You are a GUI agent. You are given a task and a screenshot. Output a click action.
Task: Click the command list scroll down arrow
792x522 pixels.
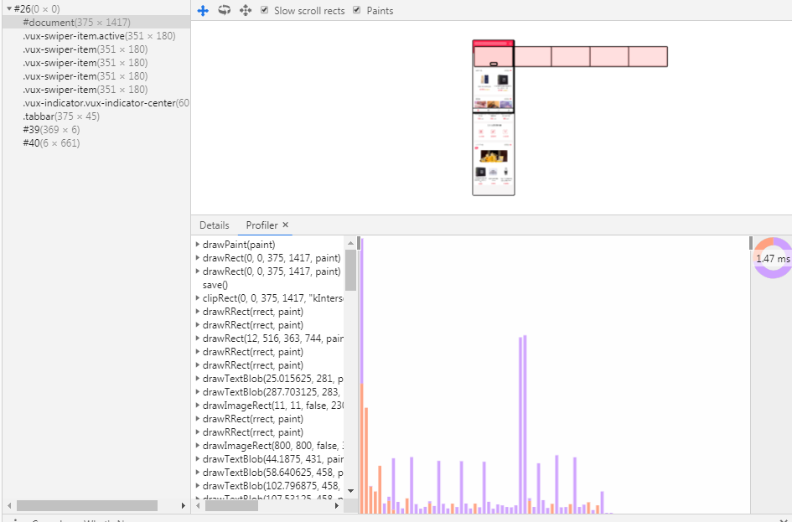(350, 490)
